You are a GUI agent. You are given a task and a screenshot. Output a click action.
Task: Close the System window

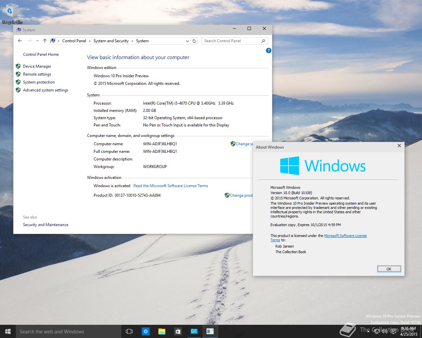pyautogui.click(x=264, y=29)
